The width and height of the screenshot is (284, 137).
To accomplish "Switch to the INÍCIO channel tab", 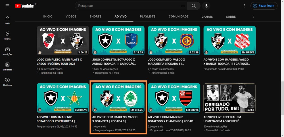I will [48, 16].
